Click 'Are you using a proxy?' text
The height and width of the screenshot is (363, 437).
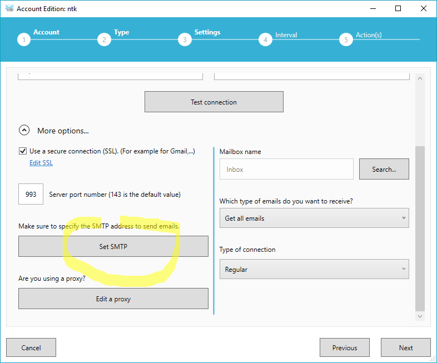52,279
